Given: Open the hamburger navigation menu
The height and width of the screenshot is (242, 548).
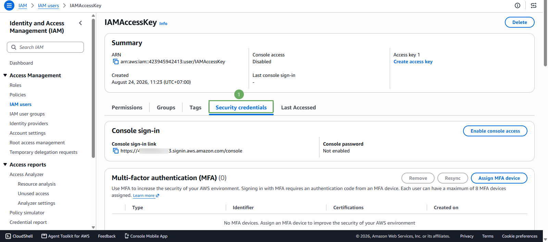Looking at the screenshot, I should coord(9,5).
